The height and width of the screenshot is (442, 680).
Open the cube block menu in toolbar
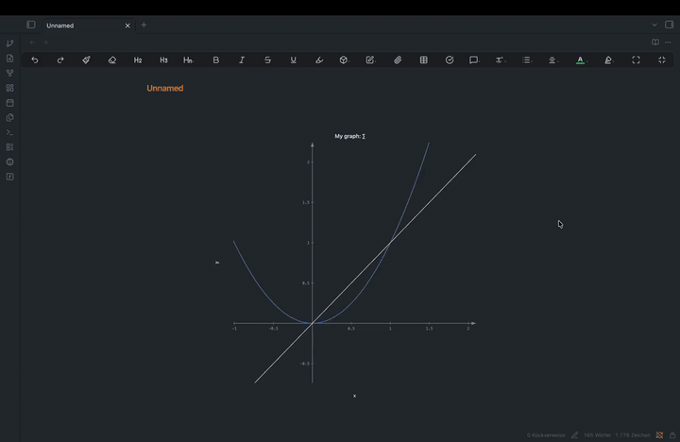tap(344, 60)
